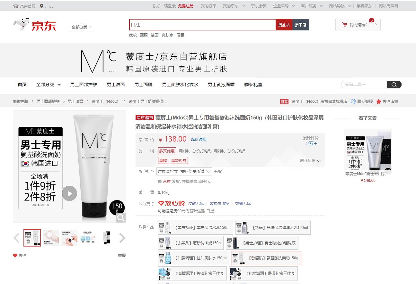The height and width of the screenshot is (284, 416).
Task: Click the main search input field
Action: click(x=202, y=25)
